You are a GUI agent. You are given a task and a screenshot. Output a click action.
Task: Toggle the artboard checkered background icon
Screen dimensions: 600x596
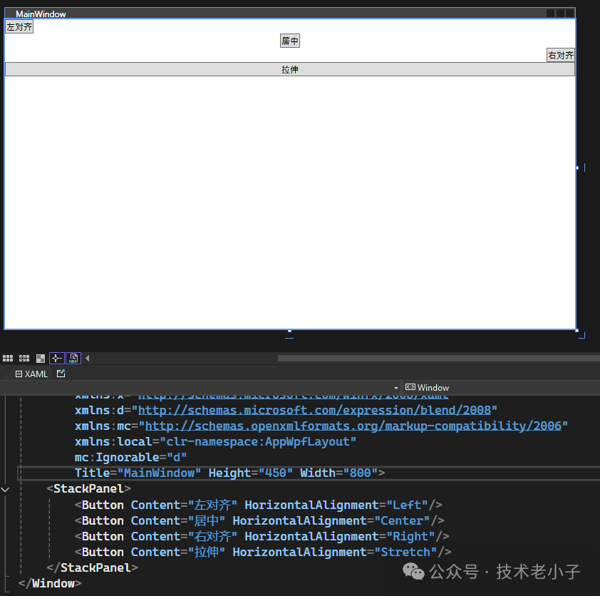(41, 358)
